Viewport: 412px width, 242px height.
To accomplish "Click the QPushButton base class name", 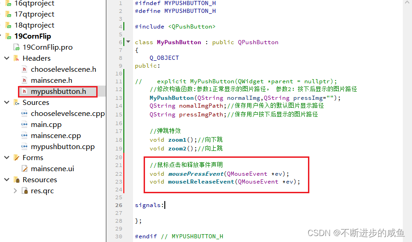I will click(258, 42).
